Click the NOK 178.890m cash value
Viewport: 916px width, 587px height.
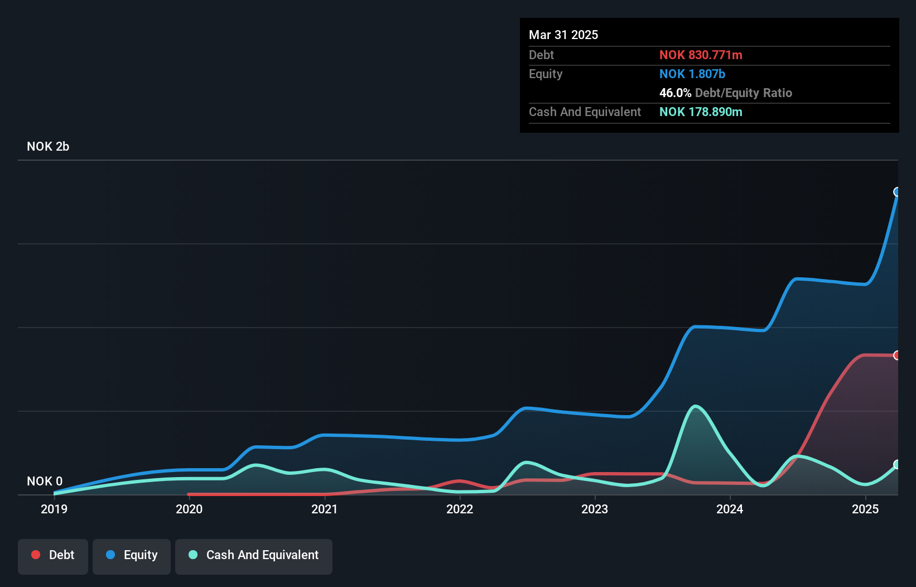coord(701,112)
